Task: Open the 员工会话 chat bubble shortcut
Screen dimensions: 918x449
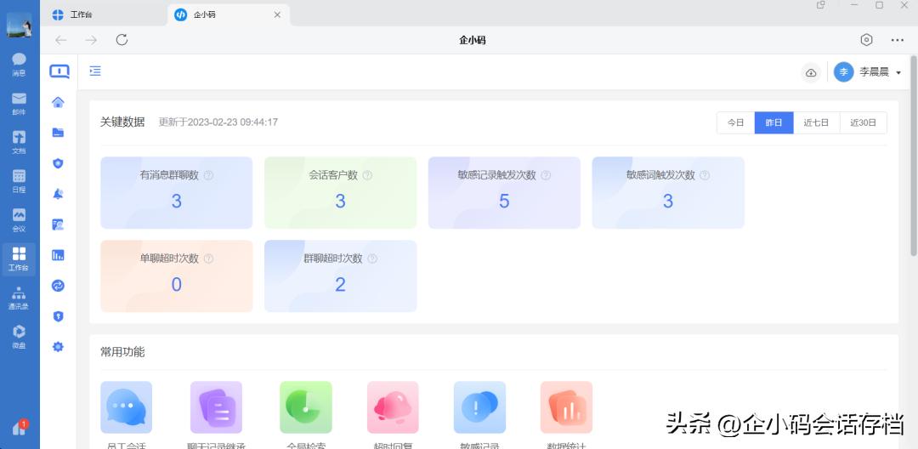Action: pos(127,407)
